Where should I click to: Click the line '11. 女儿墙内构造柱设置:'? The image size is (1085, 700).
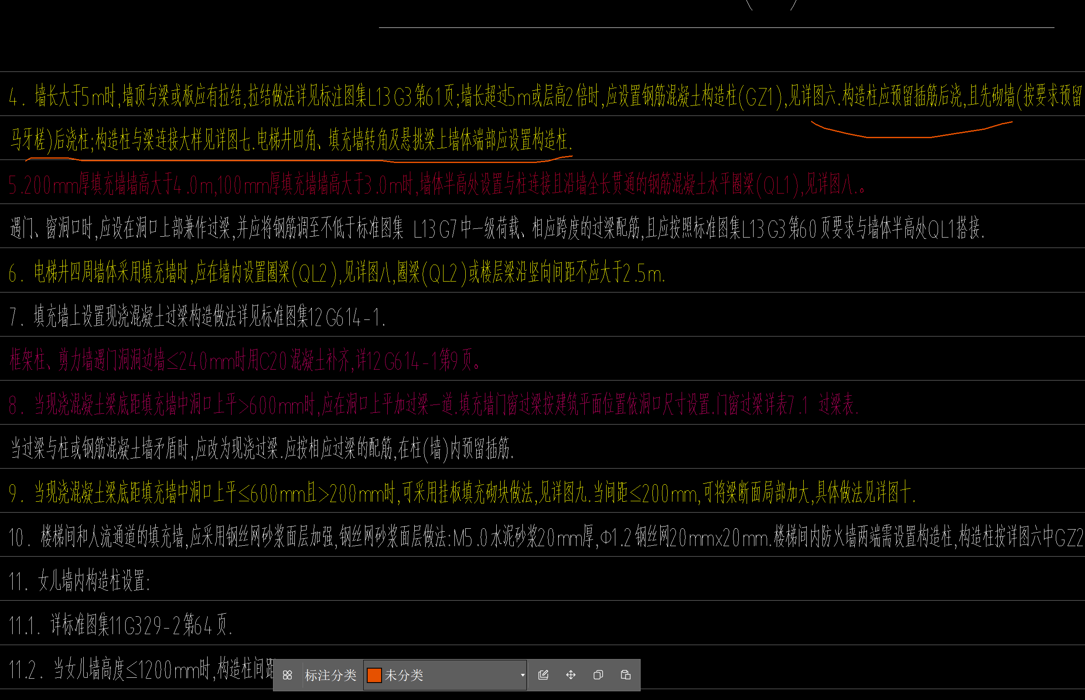coord(79,581)
